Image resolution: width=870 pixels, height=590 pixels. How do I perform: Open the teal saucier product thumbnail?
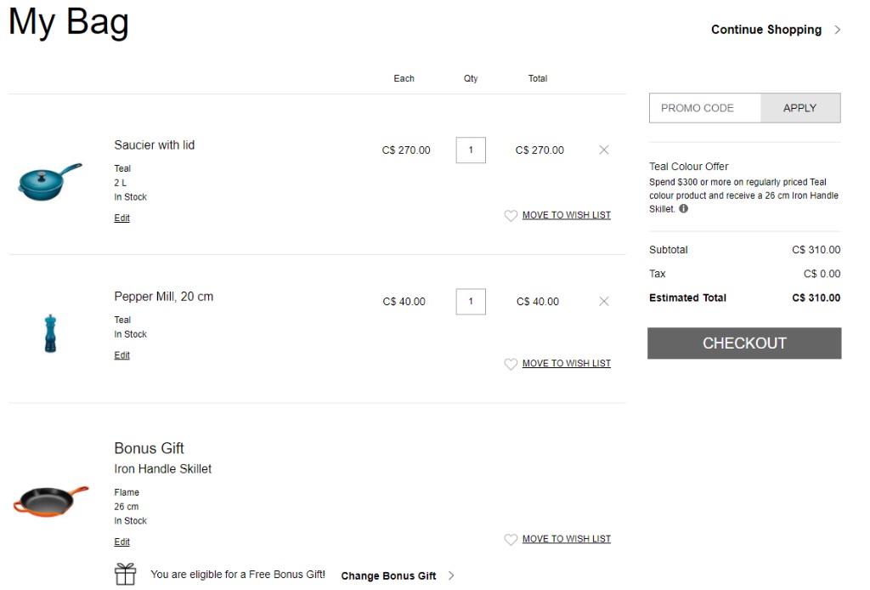tap(50, 181)
